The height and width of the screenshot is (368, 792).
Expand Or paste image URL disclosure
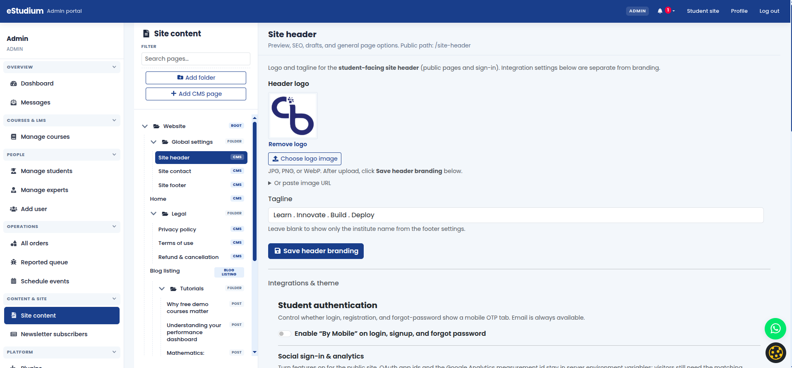pyautogui.click(x=300, y=183)
